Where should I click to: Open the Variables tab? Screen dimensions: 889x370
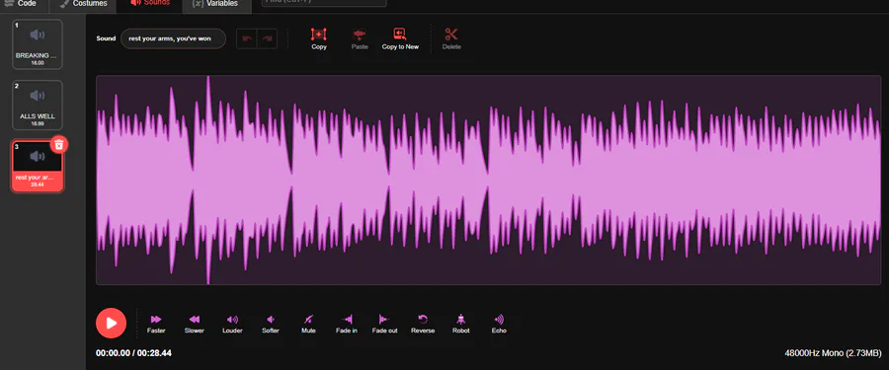pos(215,4)
